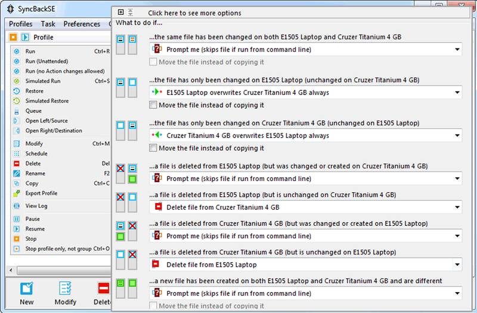Open dropdown for deleted from Cruzer, changed on E1505
Screen dimensions: 477x313
(x=305, y=236)
